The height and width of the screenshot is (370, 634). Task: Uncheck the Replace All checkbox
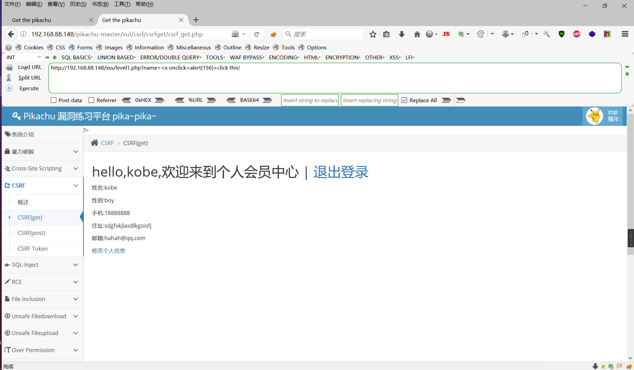[404, 100]
